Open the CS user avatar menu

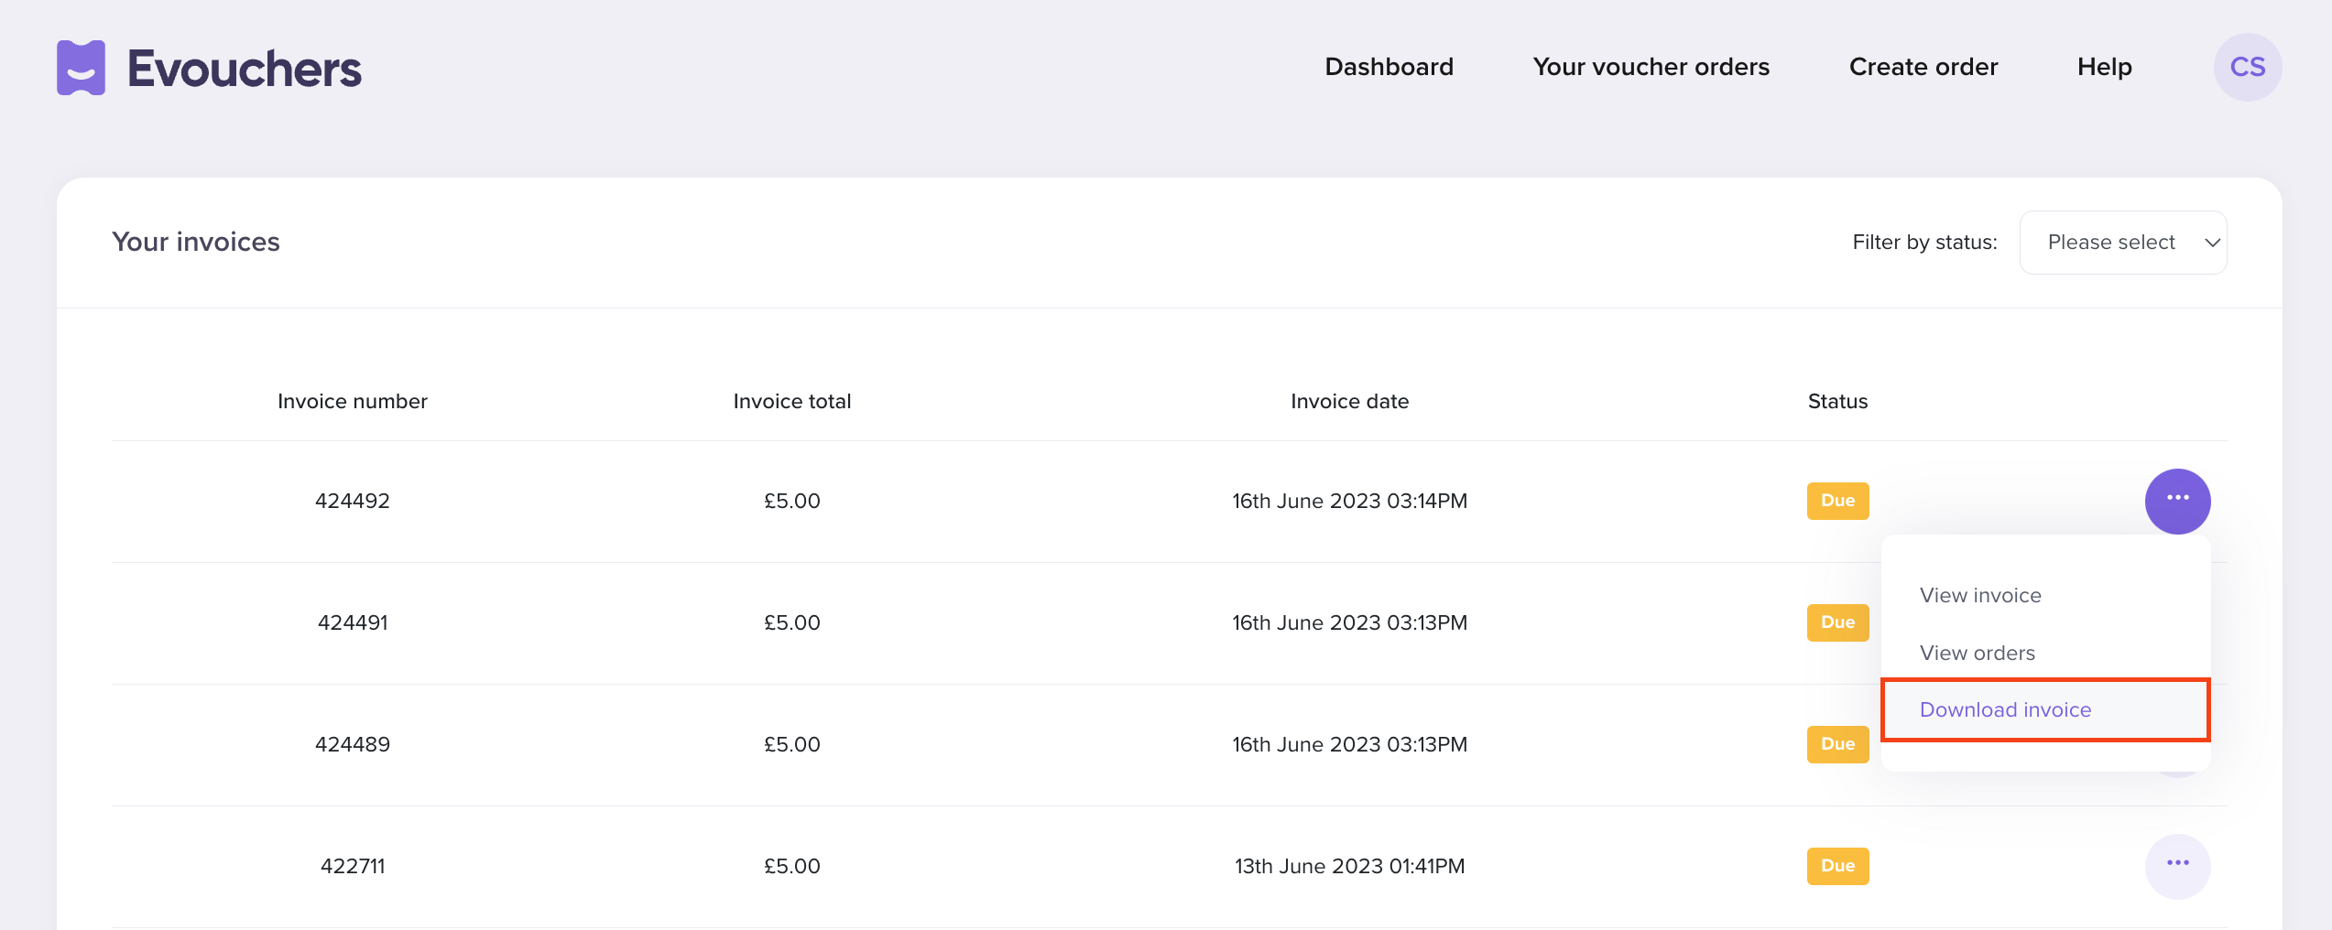tap(2247, 68)
